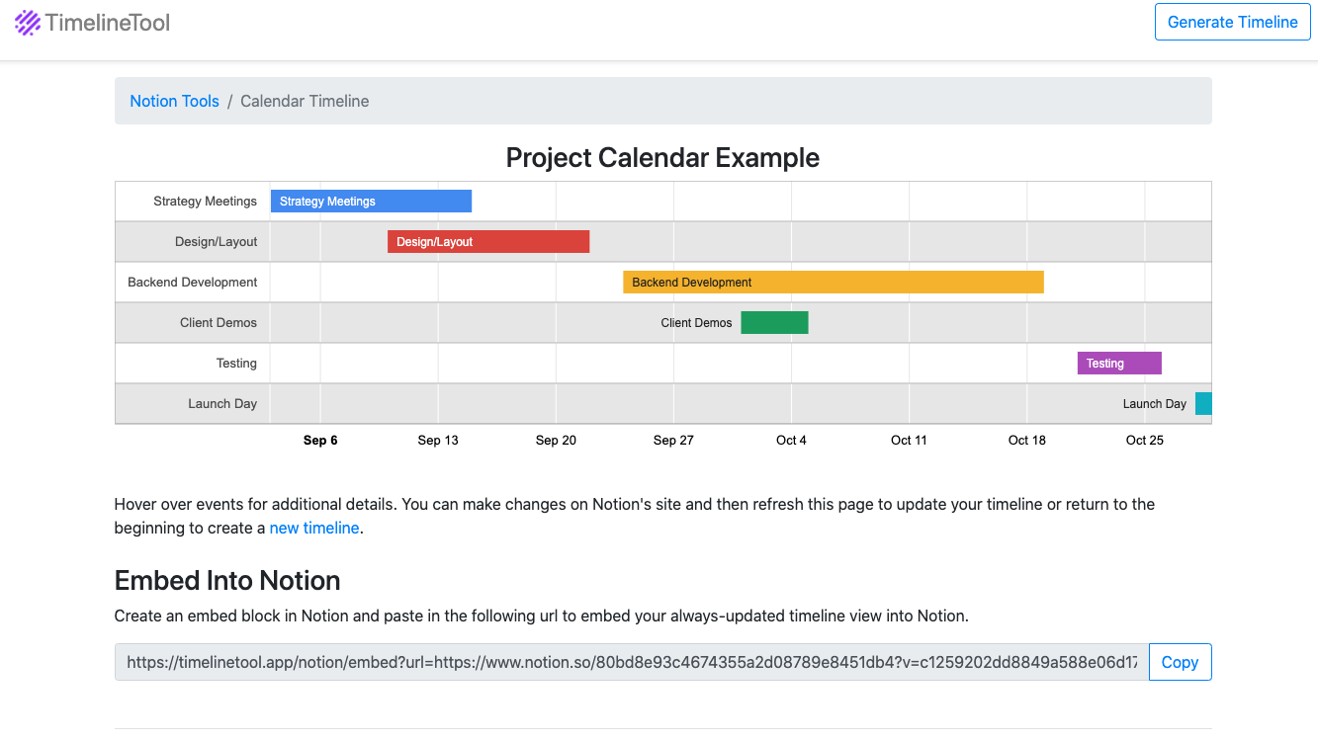Select the blue Strategy Meetings event bar
Screen dimensions: 1318x740
[371, 201]
